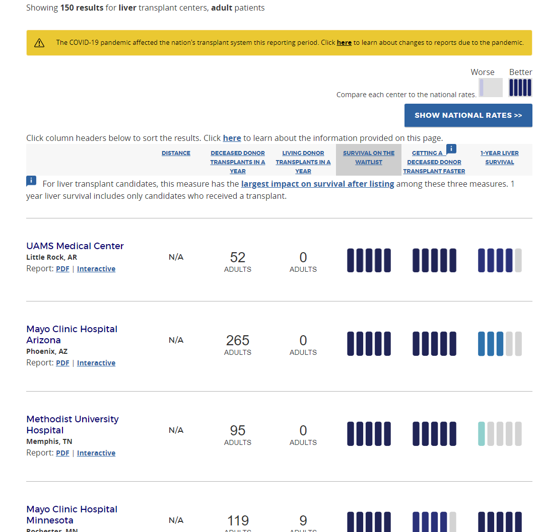Click 'here' link in COVID-19 banner
Viewport: 541px width, 532px height.
point(344,42)
